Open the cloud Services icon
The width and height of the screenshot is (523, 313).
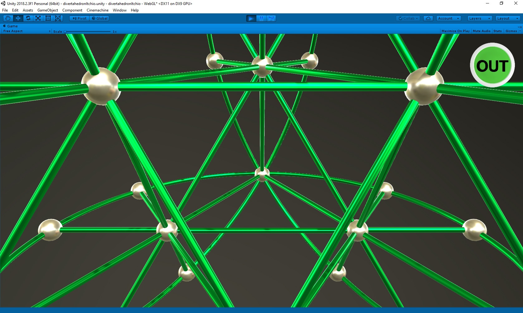point(428,18)
